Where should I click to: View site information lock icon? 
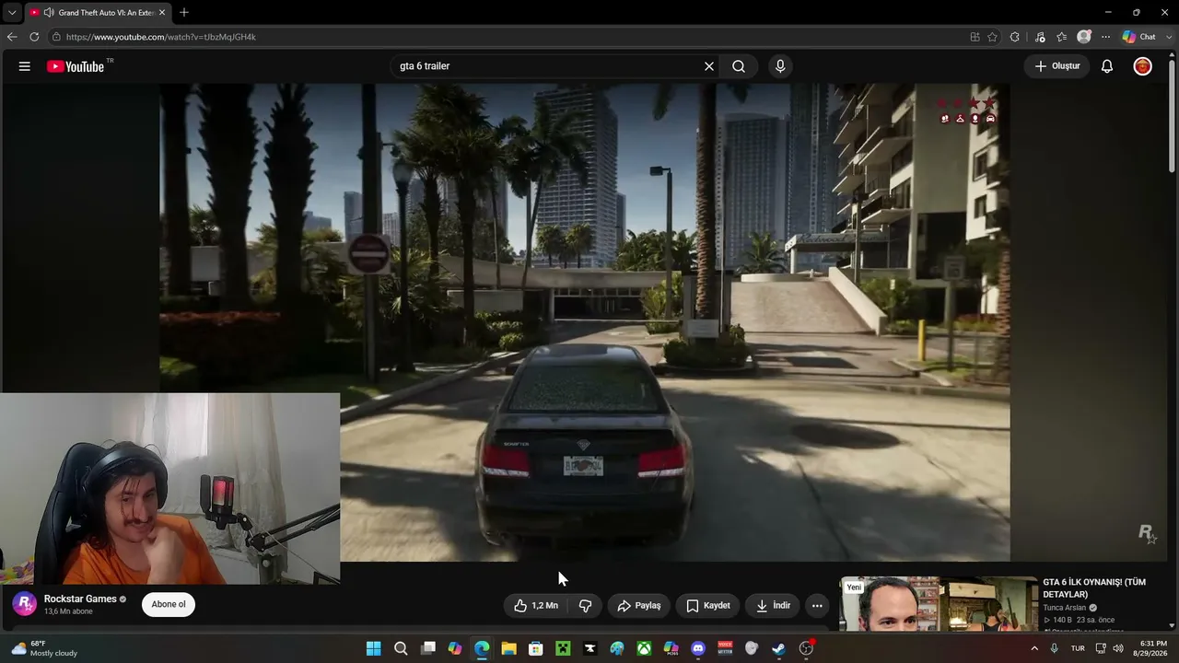point(56,37)
